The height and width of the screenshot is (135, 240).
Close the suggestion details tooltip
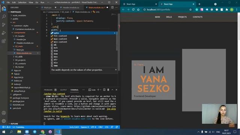(116, 70)
